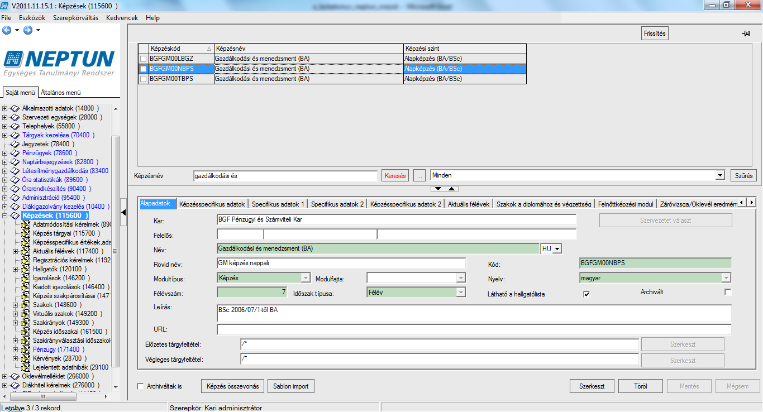
Task: Click the forward navigation arrow icon
Action: point(27,30)
